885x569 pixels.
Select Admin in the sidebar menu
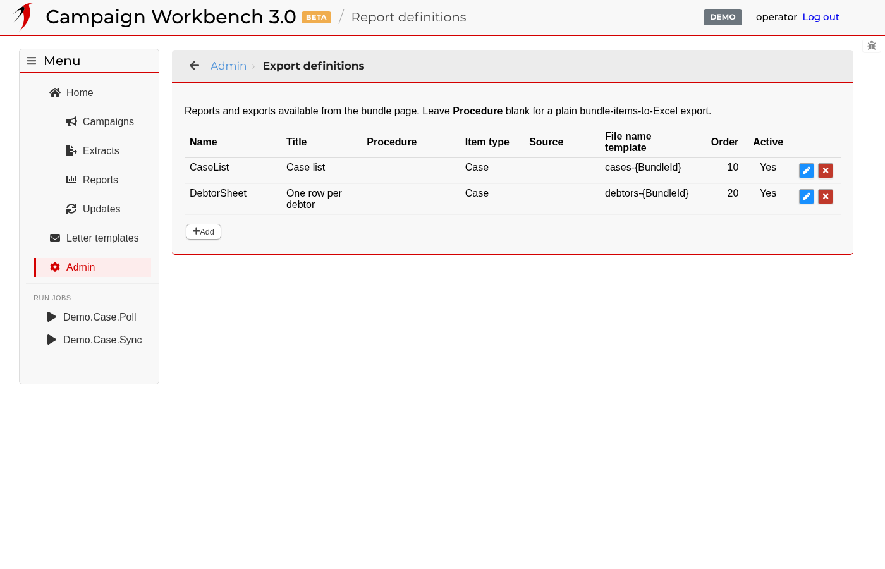point(92,267)
